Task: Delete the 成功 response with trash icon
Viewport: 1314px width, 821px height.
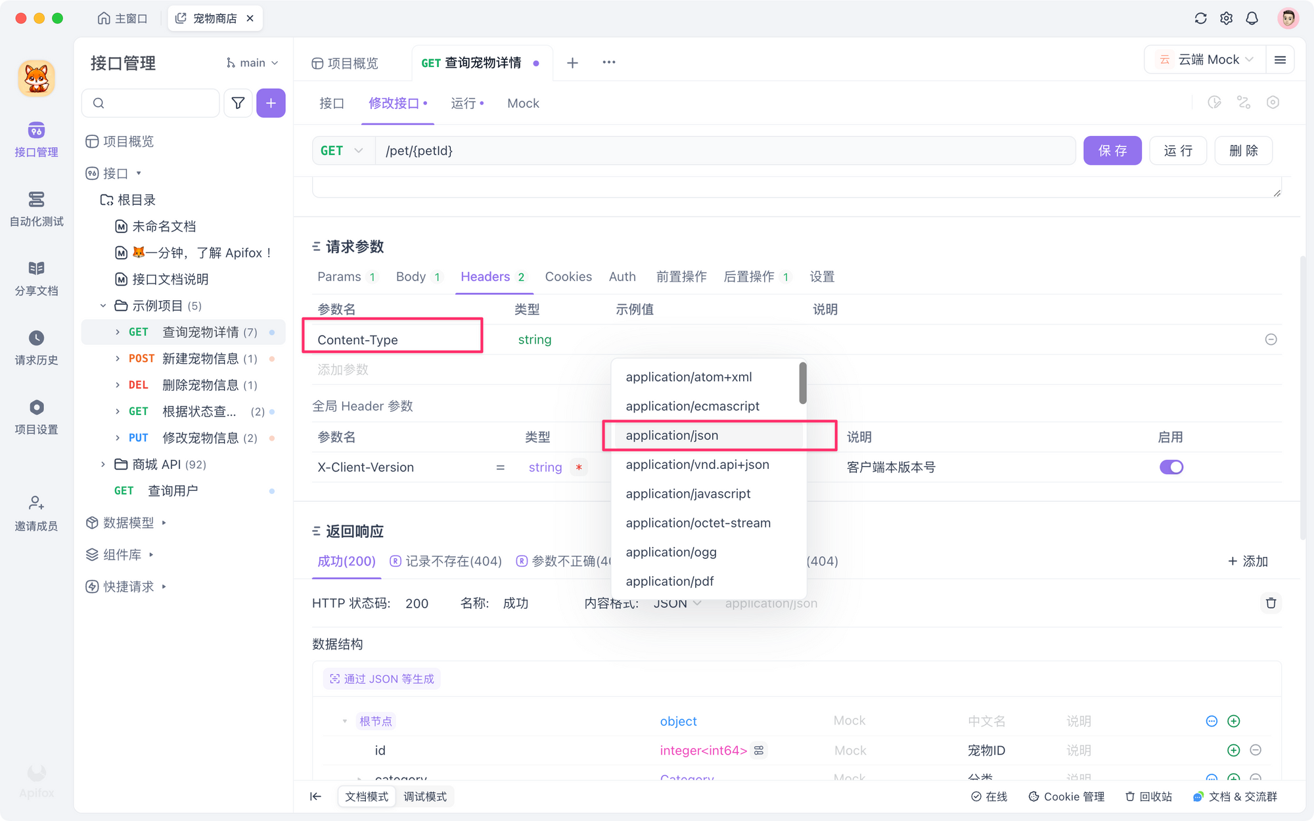Action: coord(1271,603)
